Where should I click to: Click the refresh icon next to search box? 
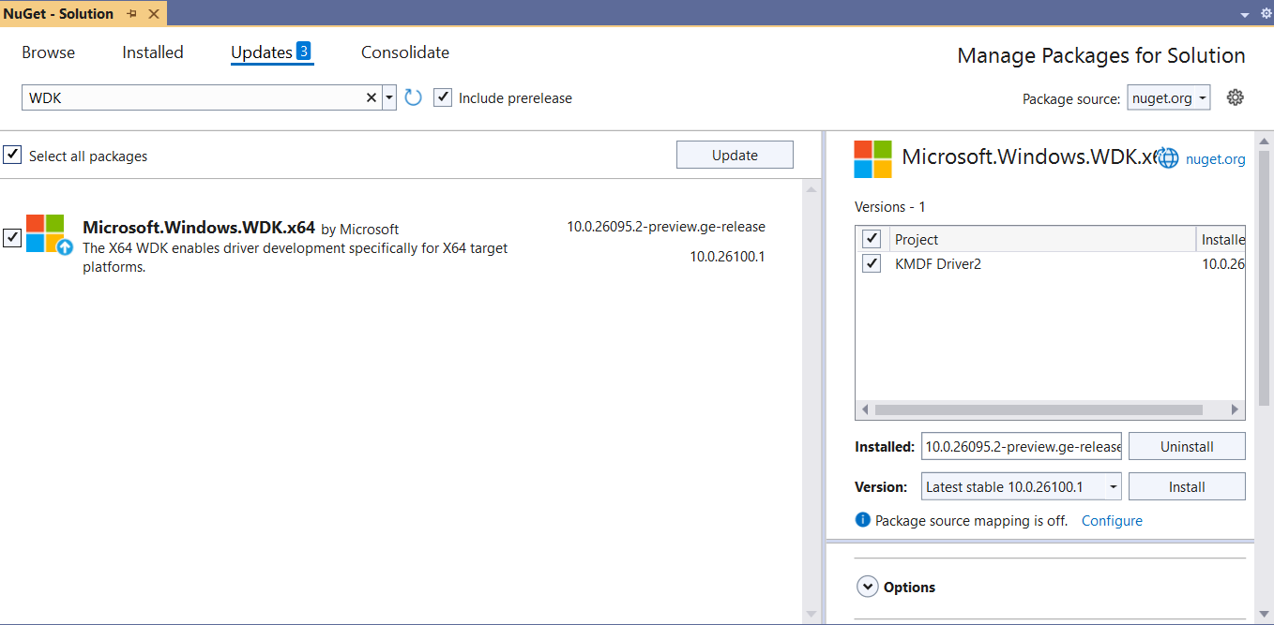click(413, 97)
